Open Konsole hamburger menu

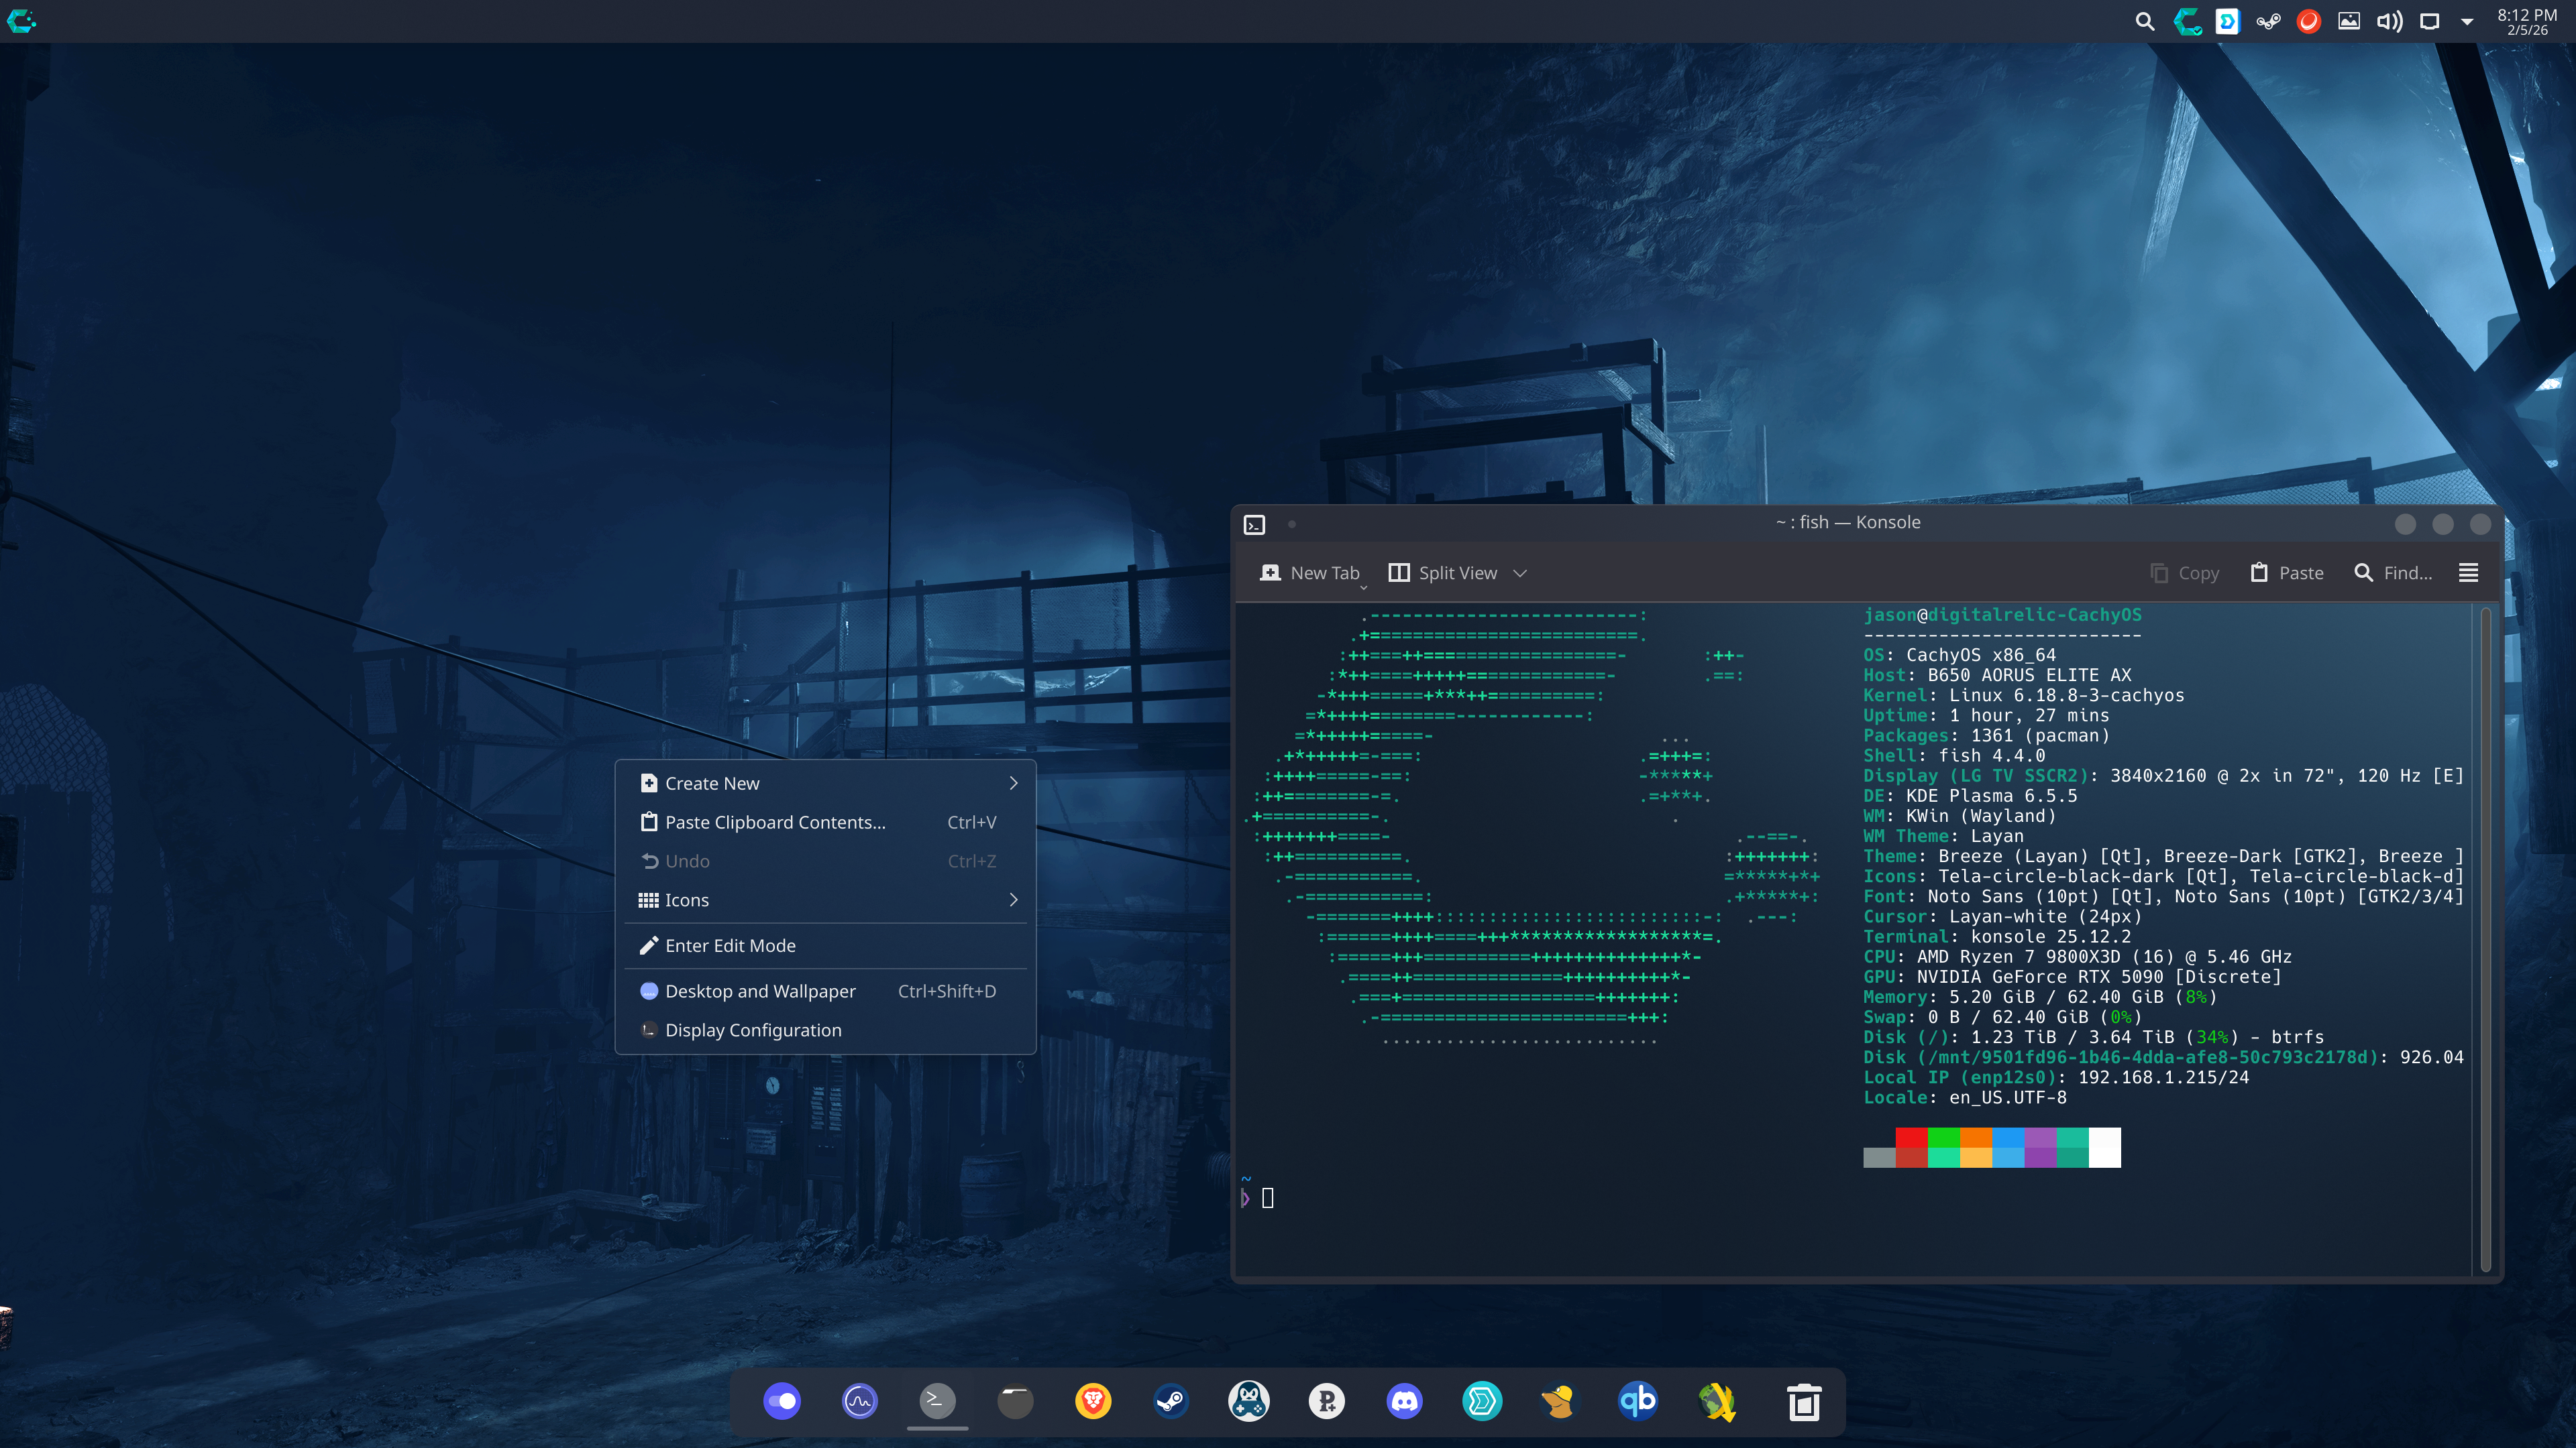tap(2468, 572)
